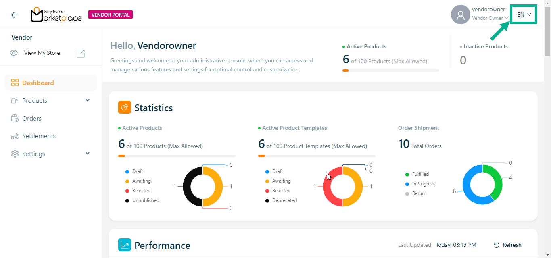Expand the Products submenu chevron
Screen dimensions: 551x258
point(88,100)
